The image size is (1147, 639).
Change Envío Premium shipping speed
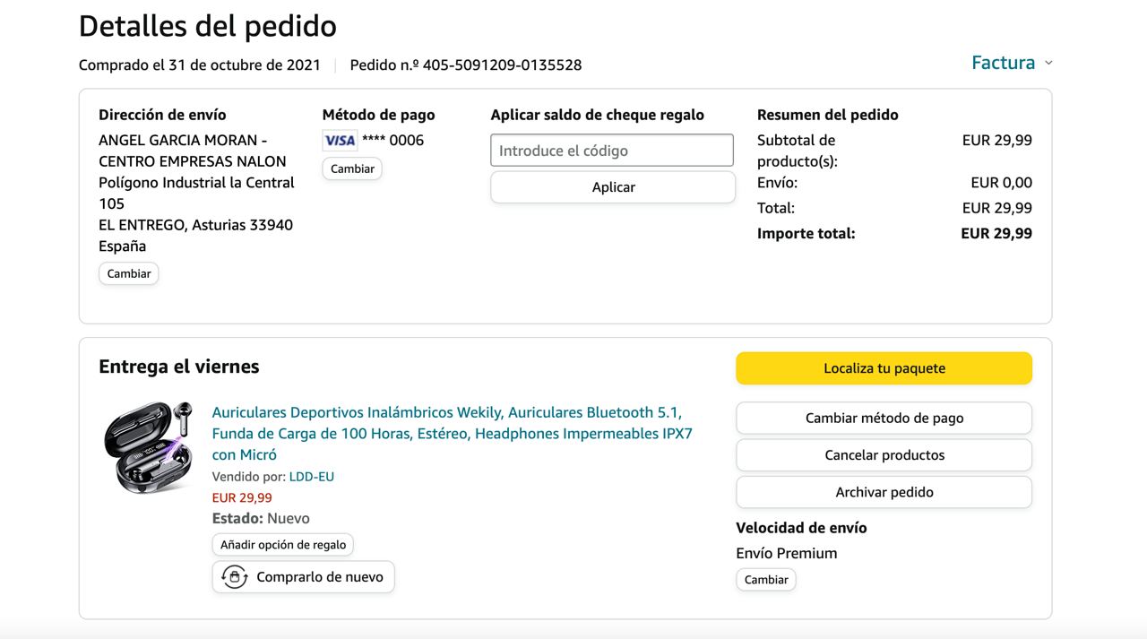click(766, 580)
